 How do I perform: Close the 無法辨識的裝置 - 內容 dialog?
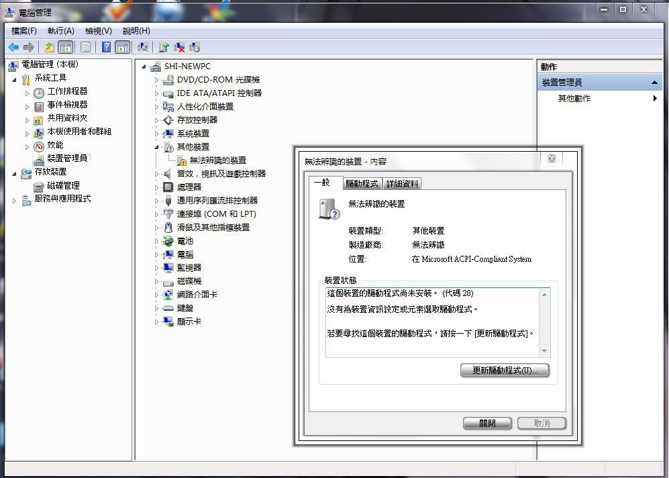[x=552, y=158]
